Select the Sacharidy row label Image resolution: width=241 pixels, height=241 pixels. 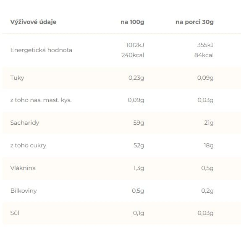tap(25, 123)
